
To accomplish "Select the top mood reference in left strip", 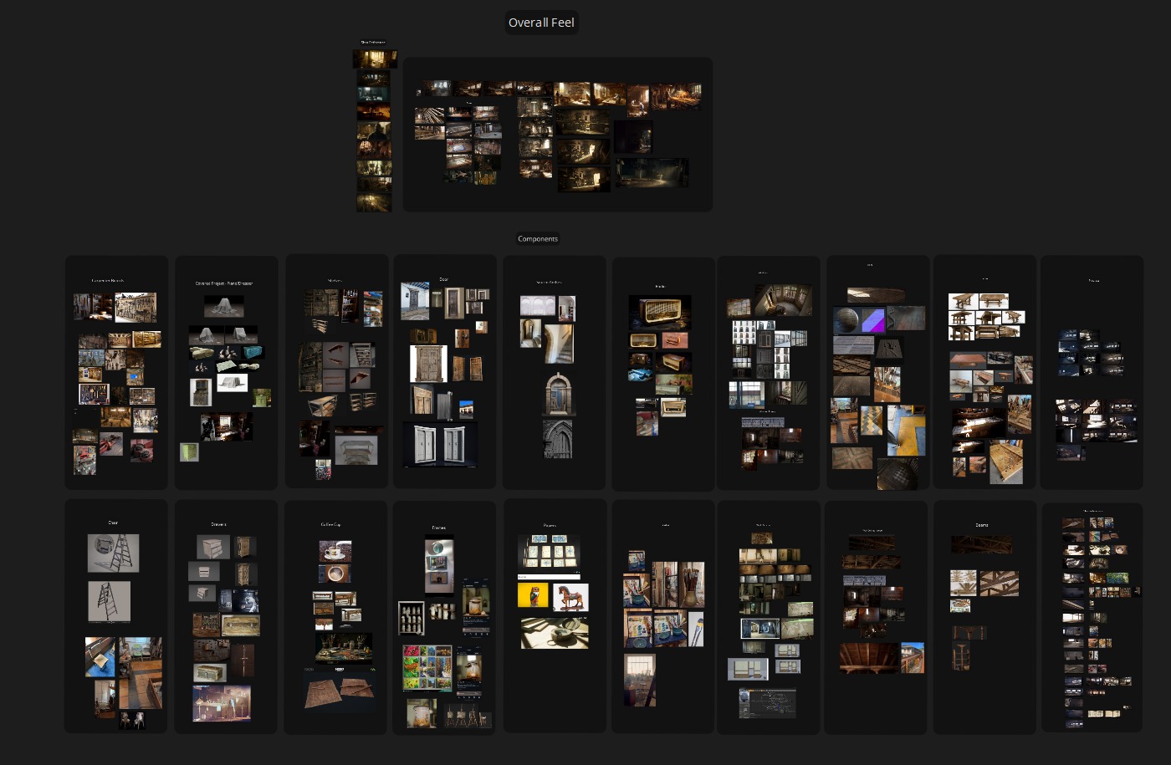I will pyautogui.click(x=374, y=59).
